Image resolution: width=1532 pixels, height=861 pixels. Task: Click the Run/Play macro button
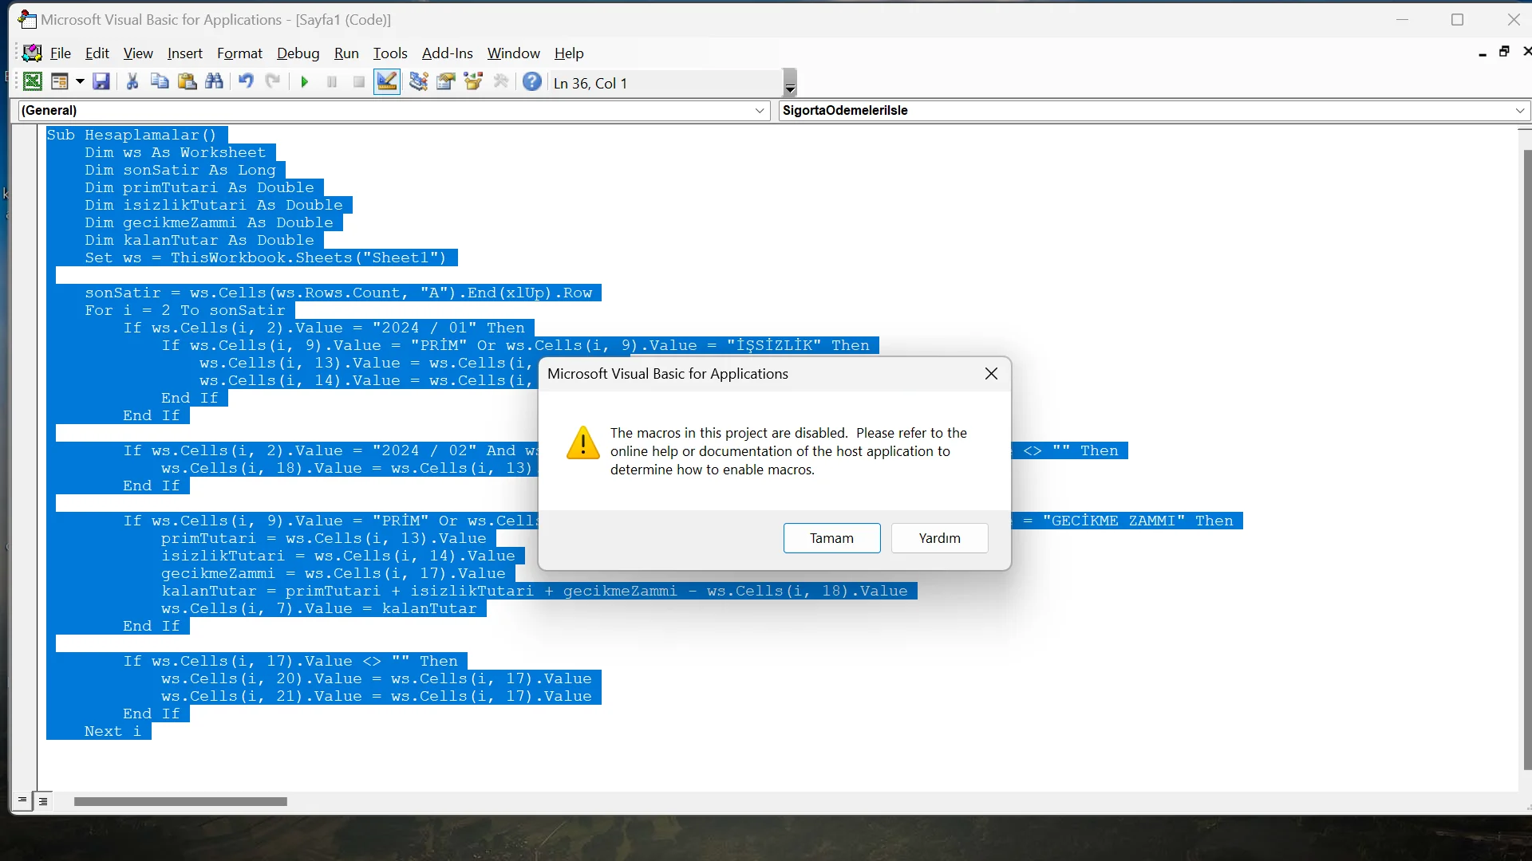coord(304,83)
